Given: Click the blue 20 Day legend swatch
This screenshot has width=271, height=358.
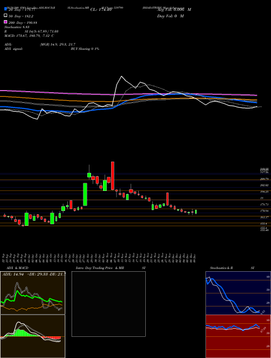Looking at the screenshot, I should [x=6, y=9].
